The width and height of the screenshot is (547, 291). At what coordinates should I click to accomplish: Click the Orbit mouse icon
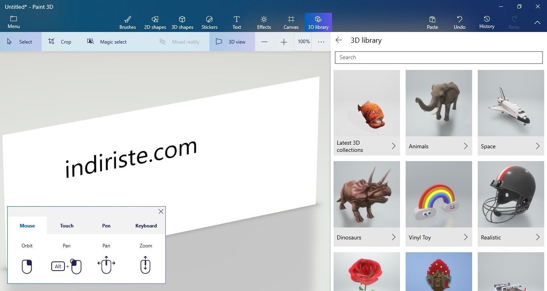click(27, 267)
